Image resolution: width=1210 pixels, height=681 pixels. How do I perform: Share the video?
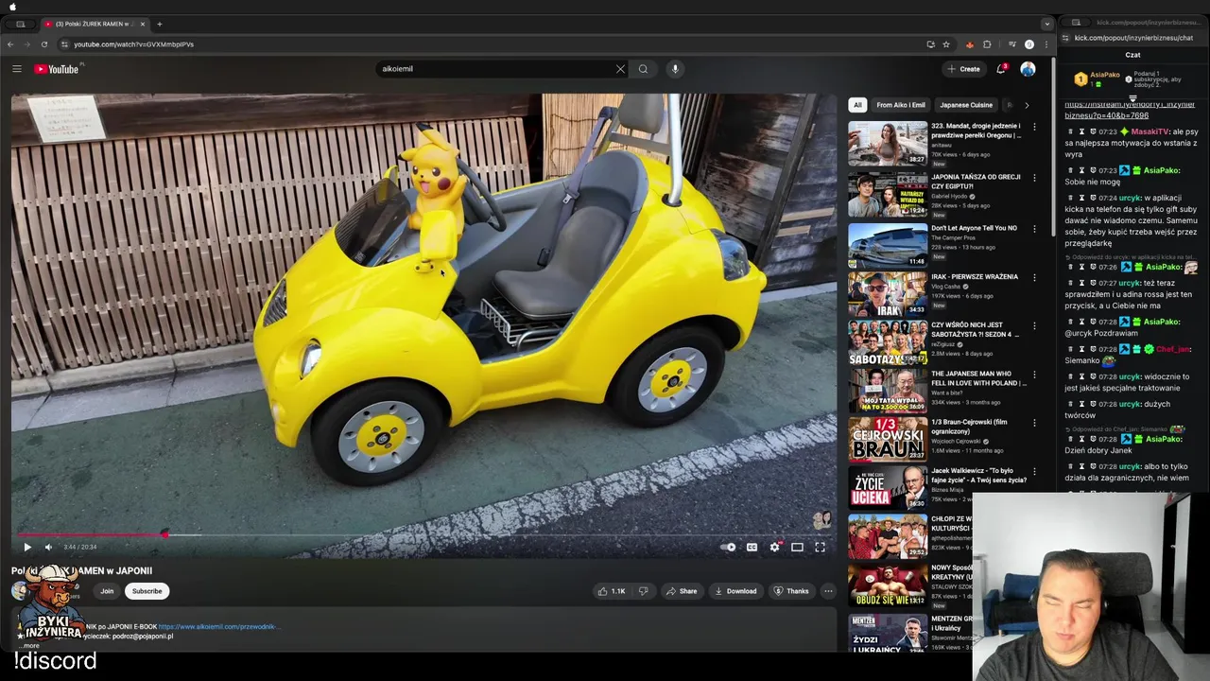681,591
